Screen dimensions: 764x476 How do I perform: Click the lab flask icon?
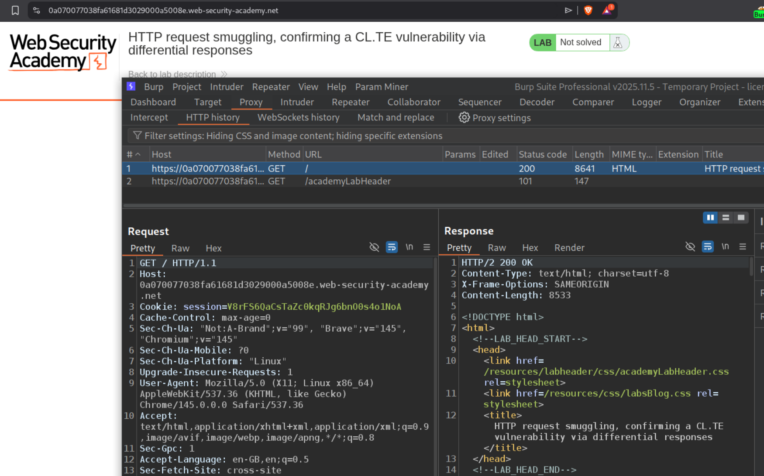pyautogui.click(x=618, y=43)
